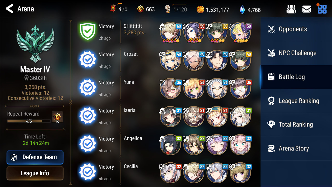Image resolution: width=332 pixels, height=187 pixels.
Task: Open the Opponents tab
Action: (296, 29)
